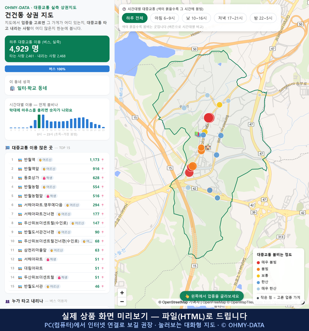Click the bus icon in the 반월역 row

[x=20, y=160]
